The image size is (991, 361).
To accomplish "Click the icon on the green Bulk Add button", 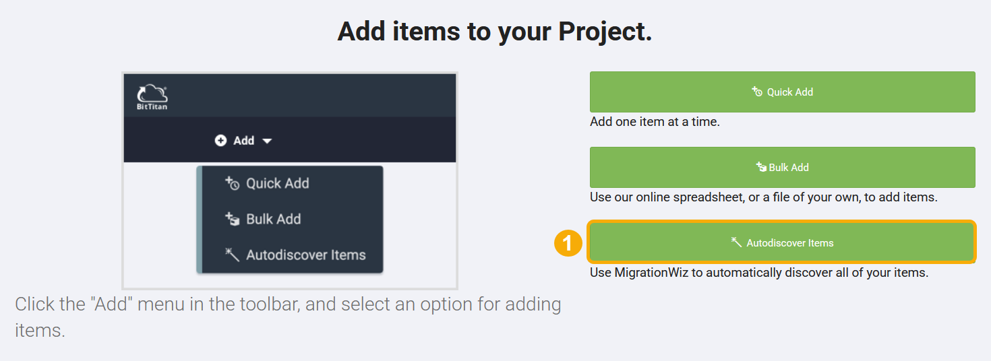I will [x=761, y=167].
